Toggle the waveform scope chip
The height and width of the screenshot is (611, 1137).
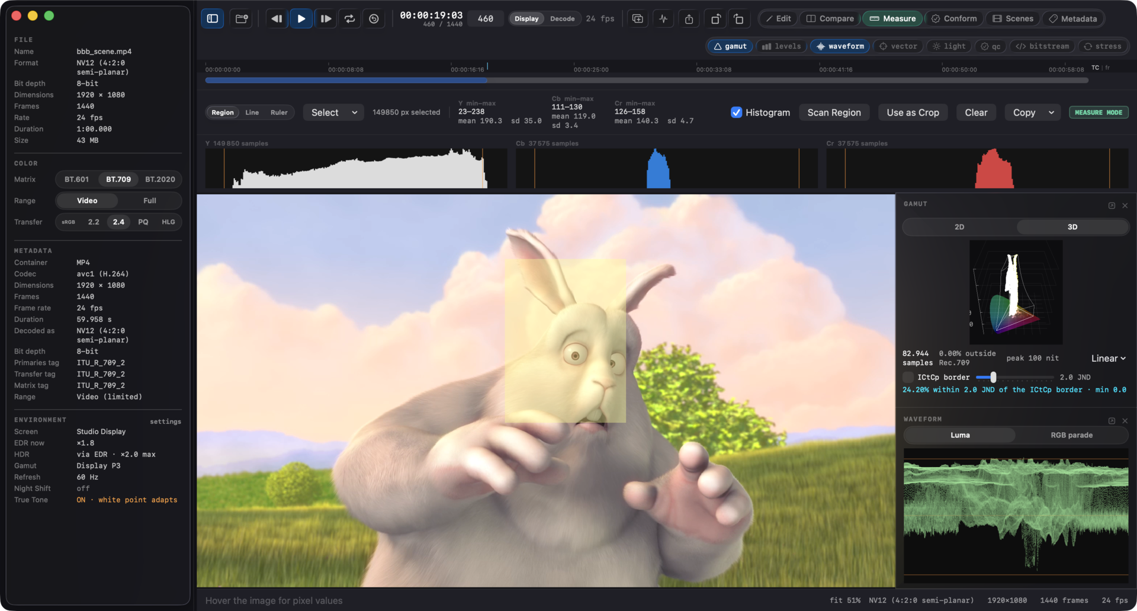pos(840,46)
